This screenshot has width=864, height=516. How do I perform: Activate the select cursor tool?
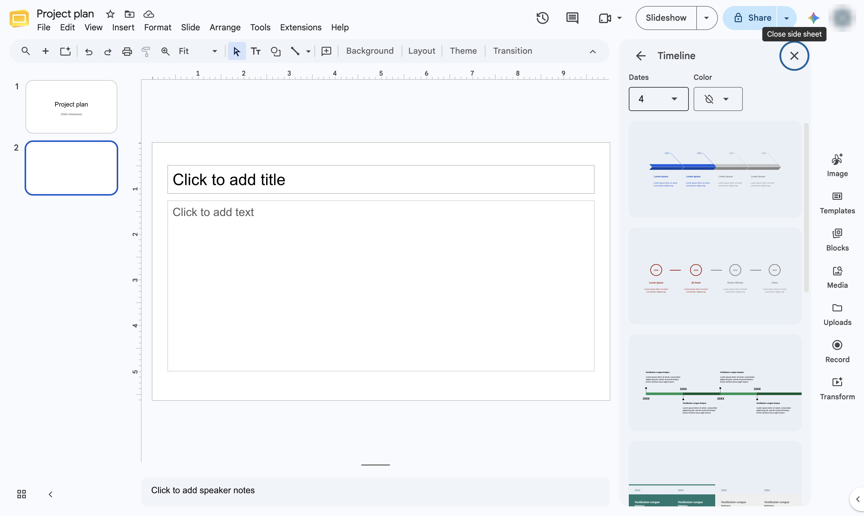pyautogui.click(x=237, y=52)
